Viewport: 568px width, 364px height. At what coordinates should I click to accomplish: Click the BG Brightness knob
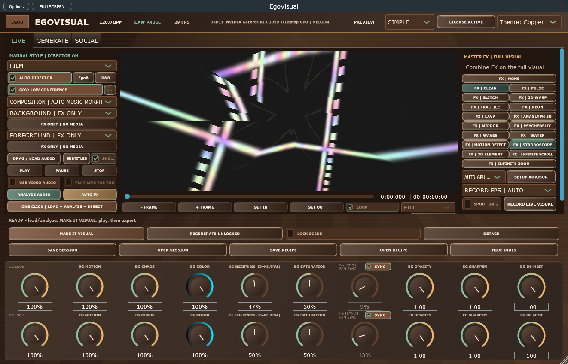pos(255,286)
